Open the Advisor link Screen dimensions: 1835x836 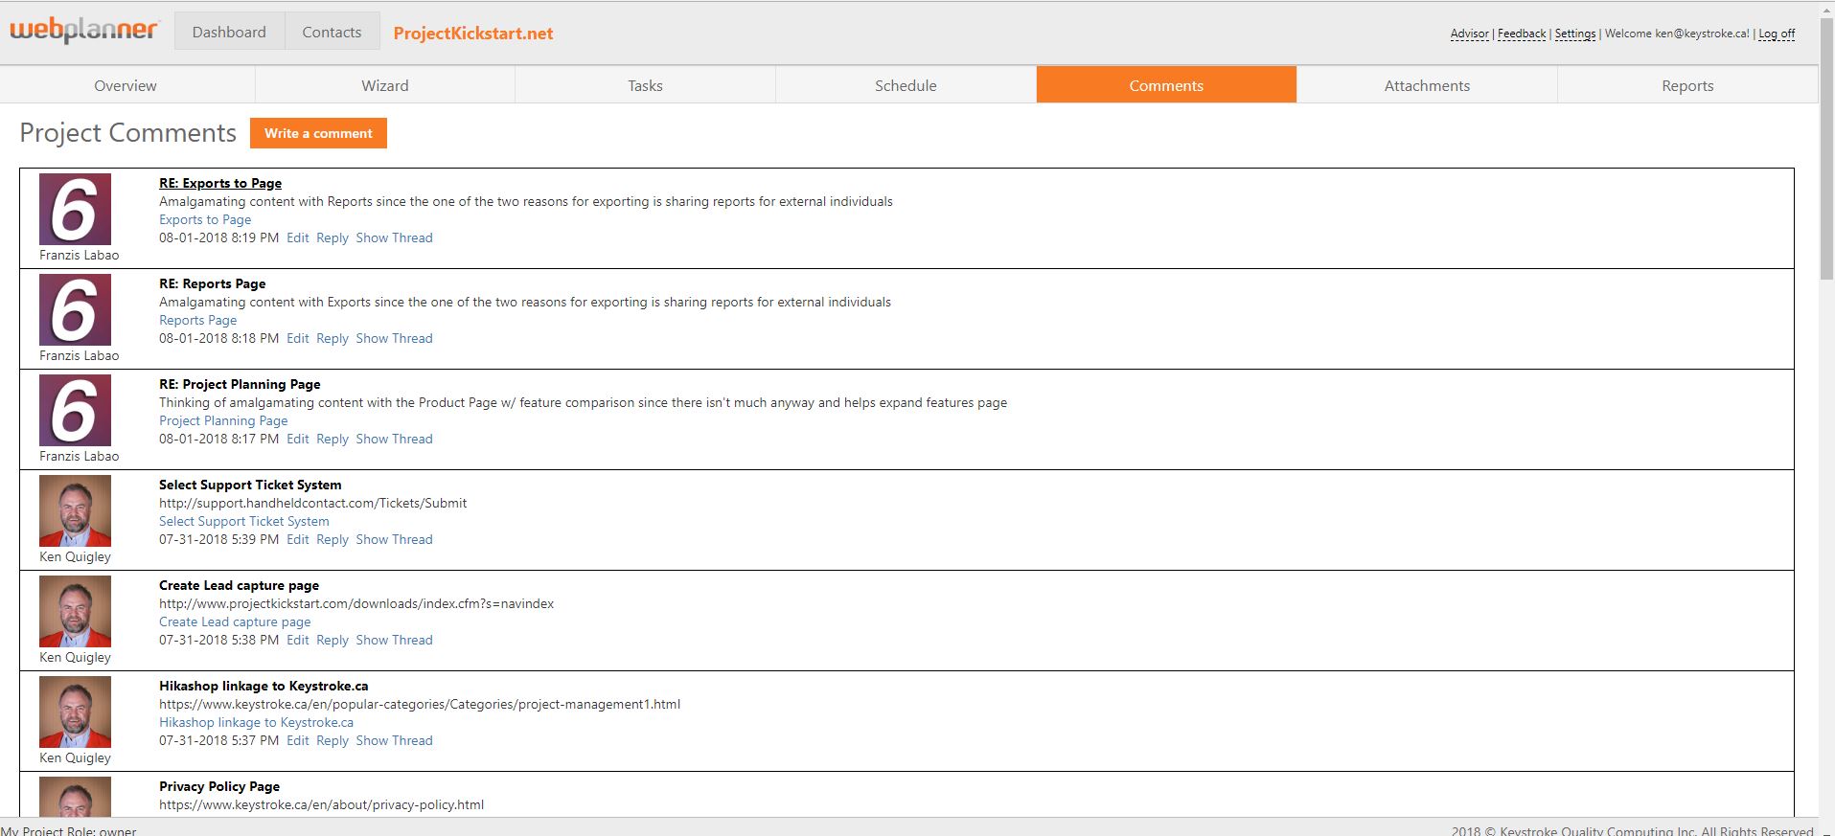click(x=1469, y=34)
